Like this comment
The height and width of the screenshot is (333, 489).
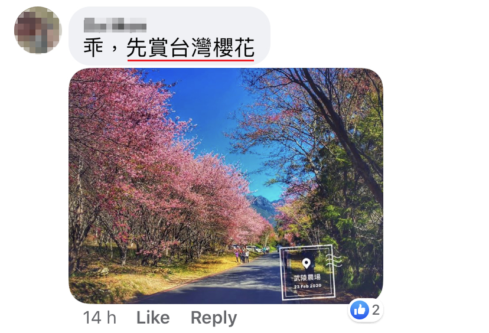[x=153, y=318]
